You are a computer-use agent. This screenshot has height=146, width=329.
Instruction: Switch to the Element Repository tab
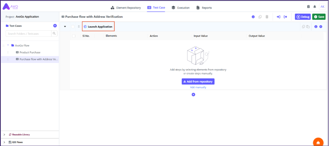tap(125, 7)
